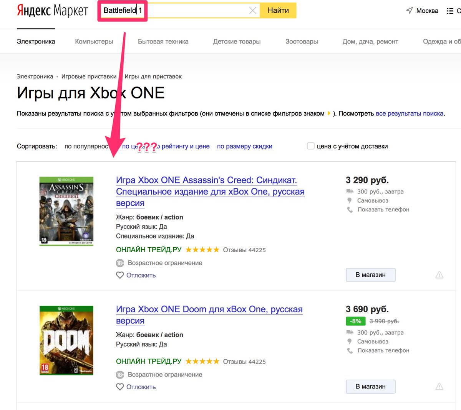Click В магазин for Doom

(371, 387)
